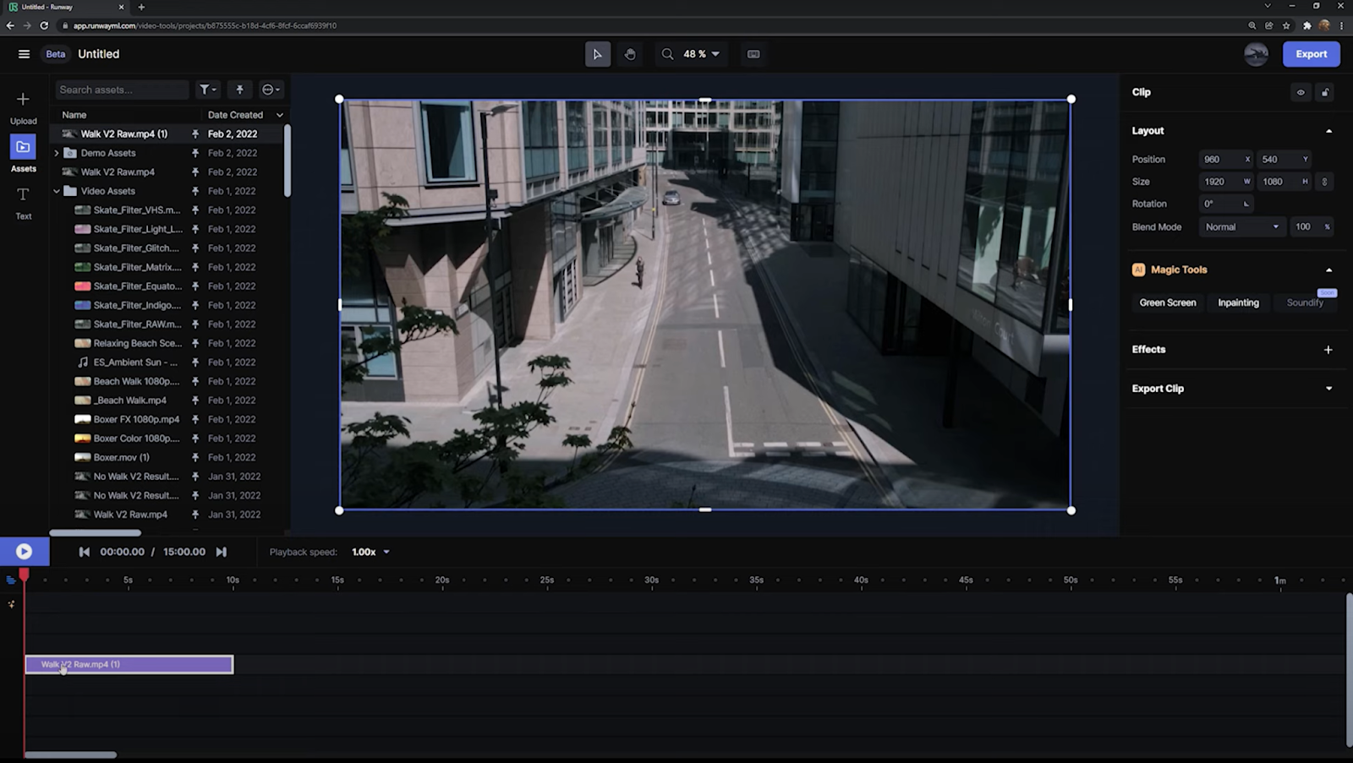1353x763 pixels.
Task: Pin the Demo Assets folder
Action: [x=195, y=153]
